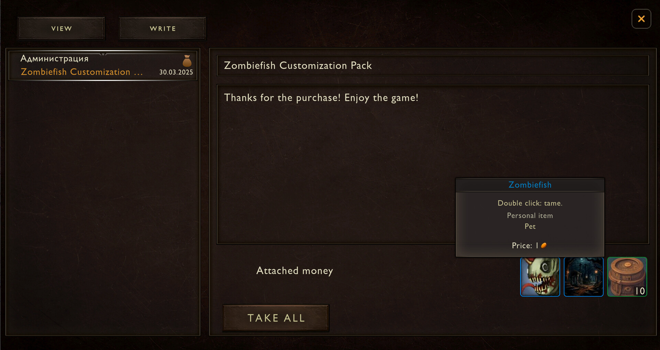Click the 'Double click: tame.' tooltip text
This screenshot has height=350, width=660.
(x=530, y=203)
